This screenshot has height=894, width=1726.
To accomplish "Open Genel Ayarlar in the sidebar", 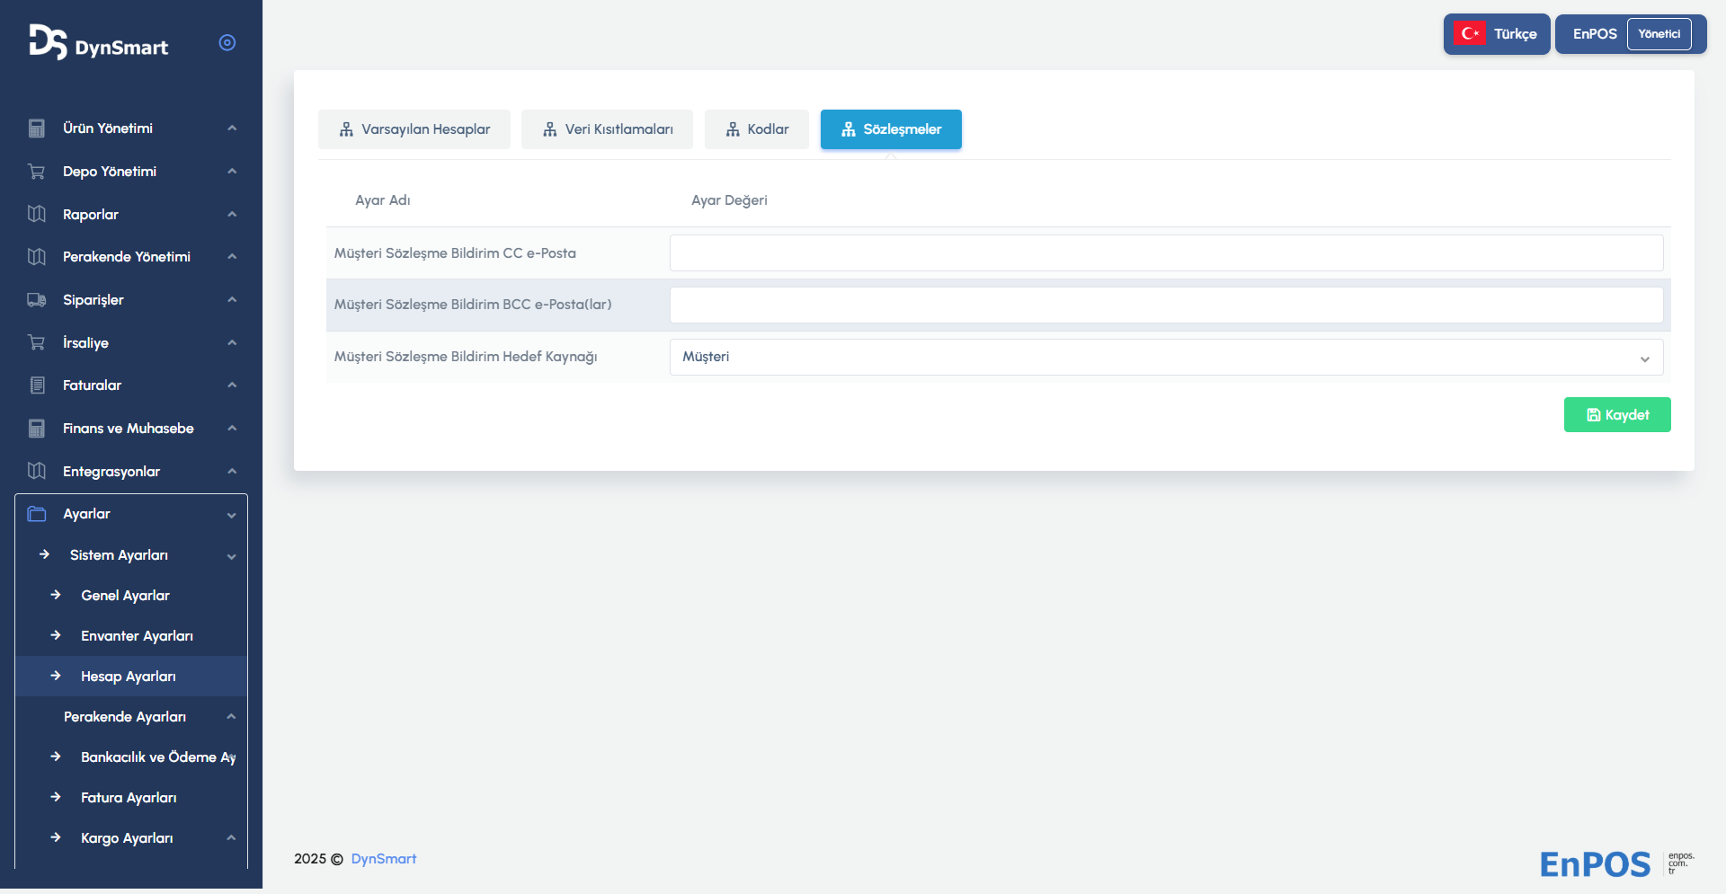I will pyautogui.click(x=125, y=596).
